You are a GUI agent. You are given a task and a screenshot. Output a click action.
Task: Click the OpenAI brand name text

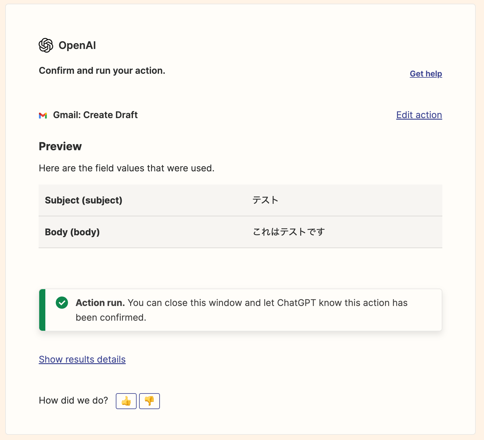77,45
